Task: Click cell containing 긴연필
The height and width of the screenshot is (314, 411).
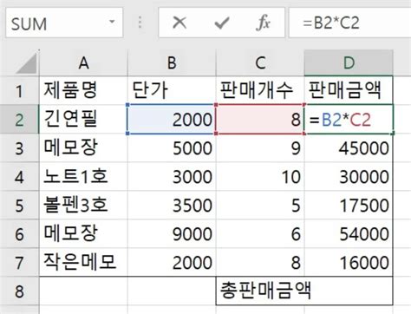Action: click(83, 120)
